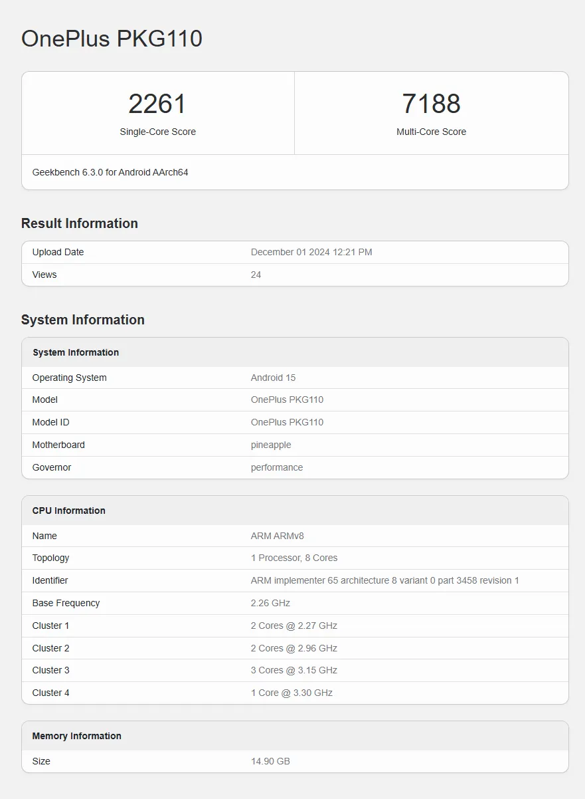Screen dimensions: 585x799
Task: Select the ARM ARMv8 name value
Action: click(x=278, y=536)
